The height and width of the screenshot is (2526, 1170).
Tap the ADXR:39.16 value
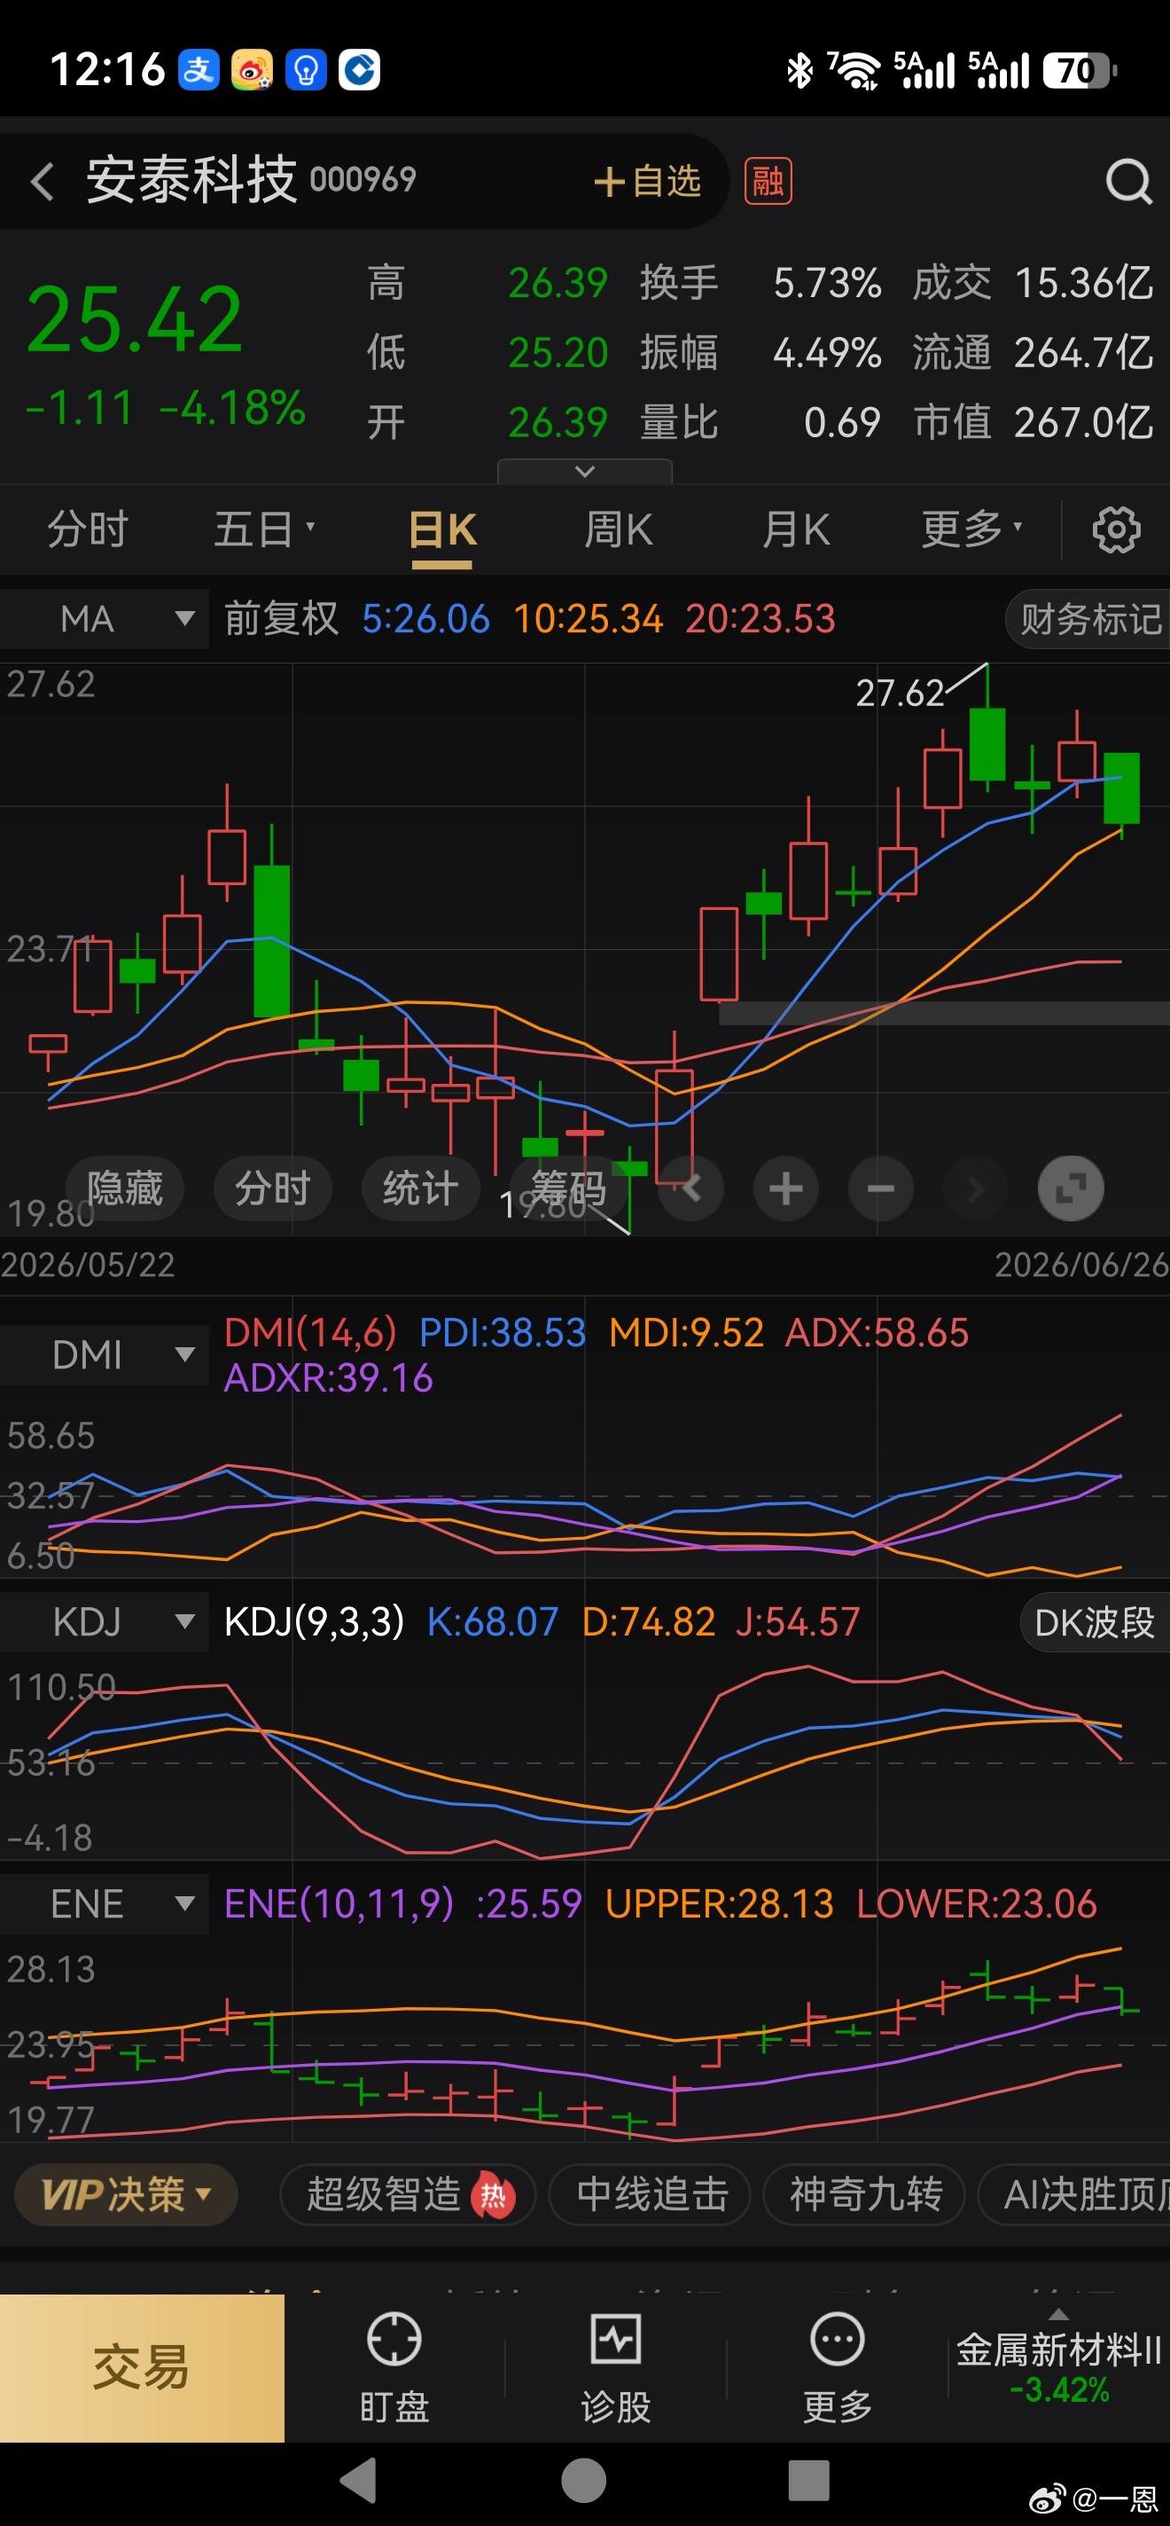pos(328,1377)
